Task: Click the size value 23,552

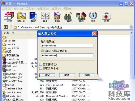Action: point(40,96)
